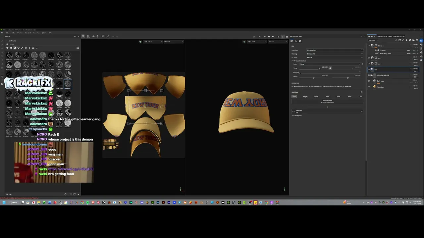
Task: Click the Windows Start button
Action: click(x=4, y=202)
